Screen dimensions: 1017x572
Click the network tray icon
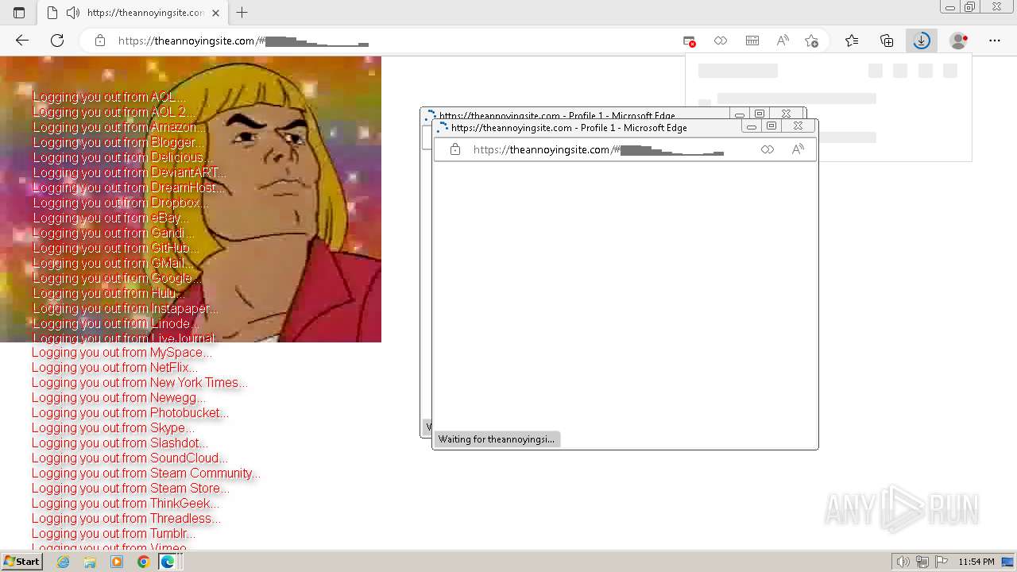922,562
